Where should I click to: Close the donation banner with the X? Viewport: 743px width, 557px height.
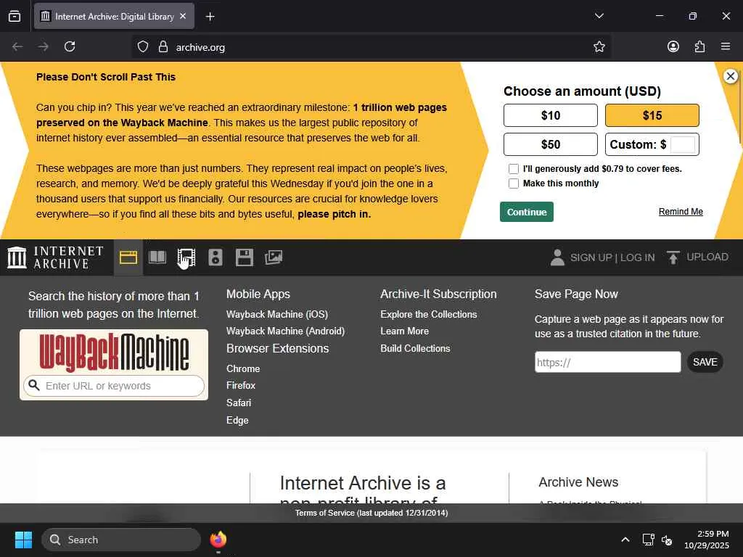(x=730, y=75)
